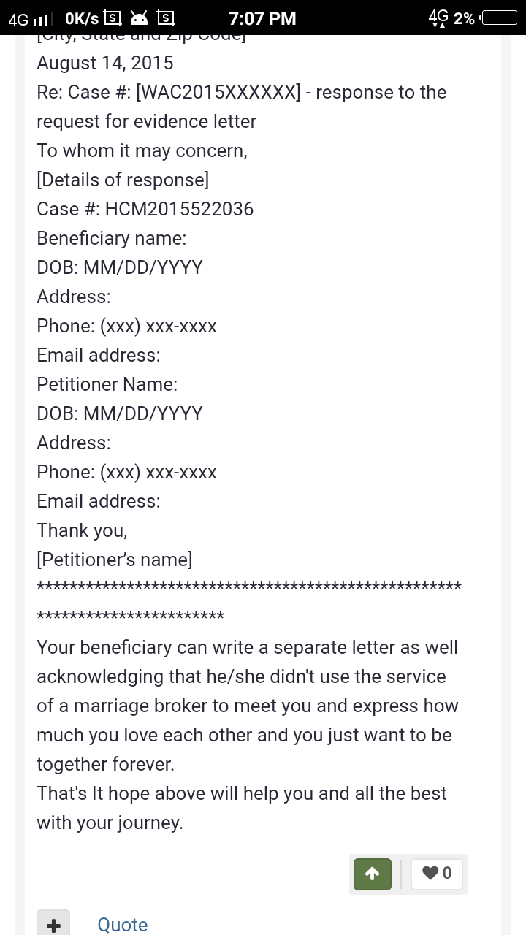Quote this forum post
The image size is (526, 935).
tap(123, 925)
